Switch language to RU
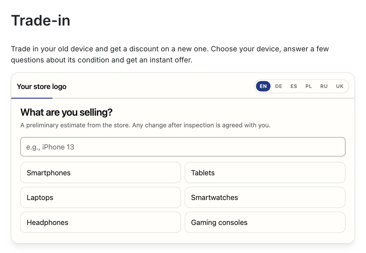Screen dimensions: 366x253 pyautogui.click(x=324, y=86)
